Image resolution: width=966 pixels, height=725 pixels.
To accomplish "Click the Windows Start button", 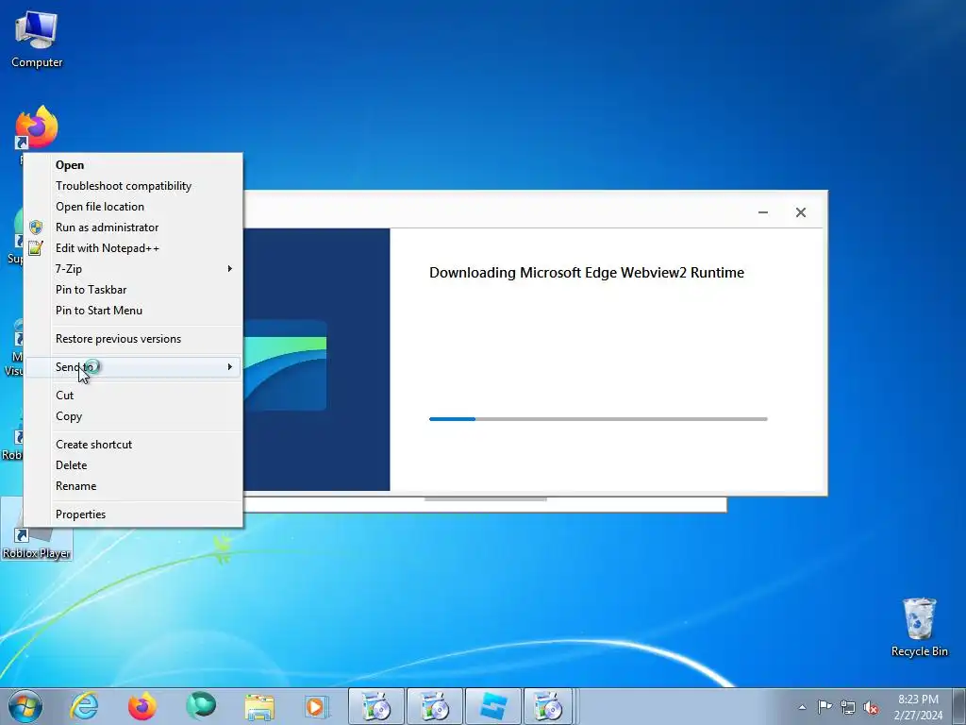I will point(25,706).
